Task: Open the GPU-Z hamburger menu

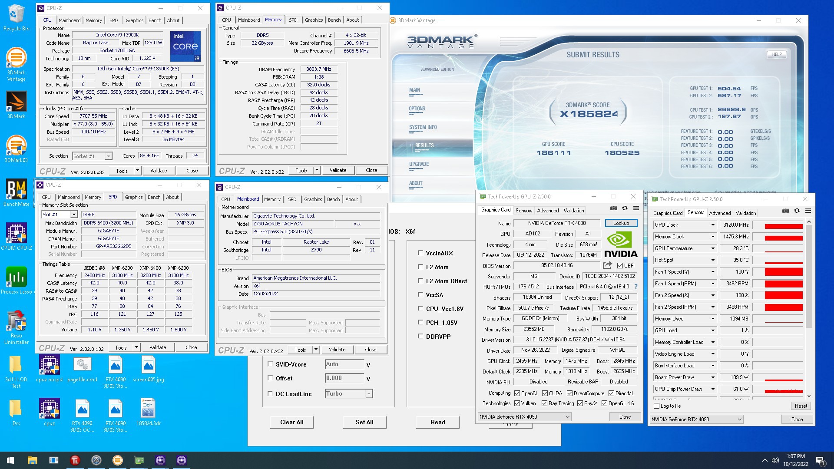Action: 636,208
